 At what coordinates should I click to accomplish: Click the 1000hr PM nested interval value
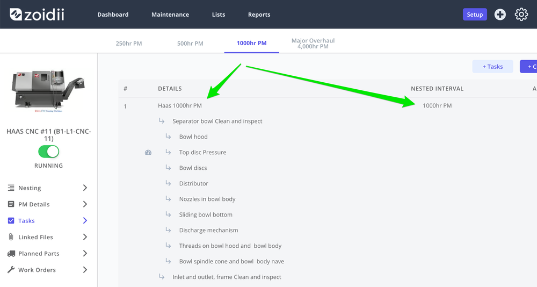pos(437,106)
